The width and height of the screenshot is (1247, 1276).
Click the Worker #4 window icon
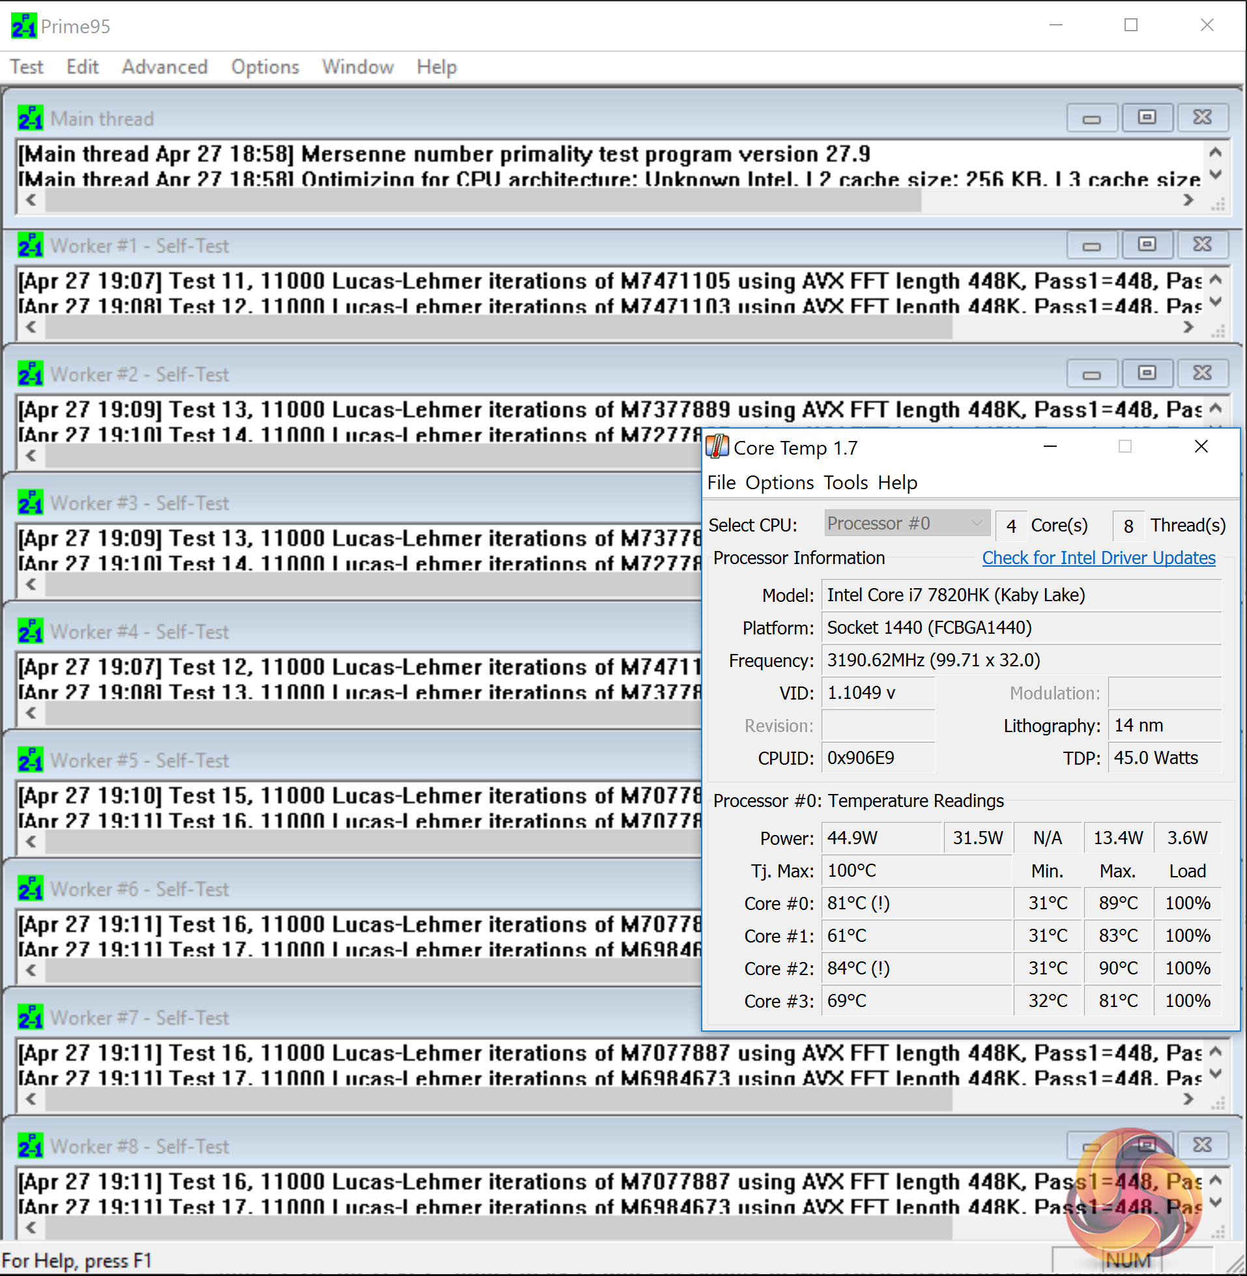(x=30, y=631)
